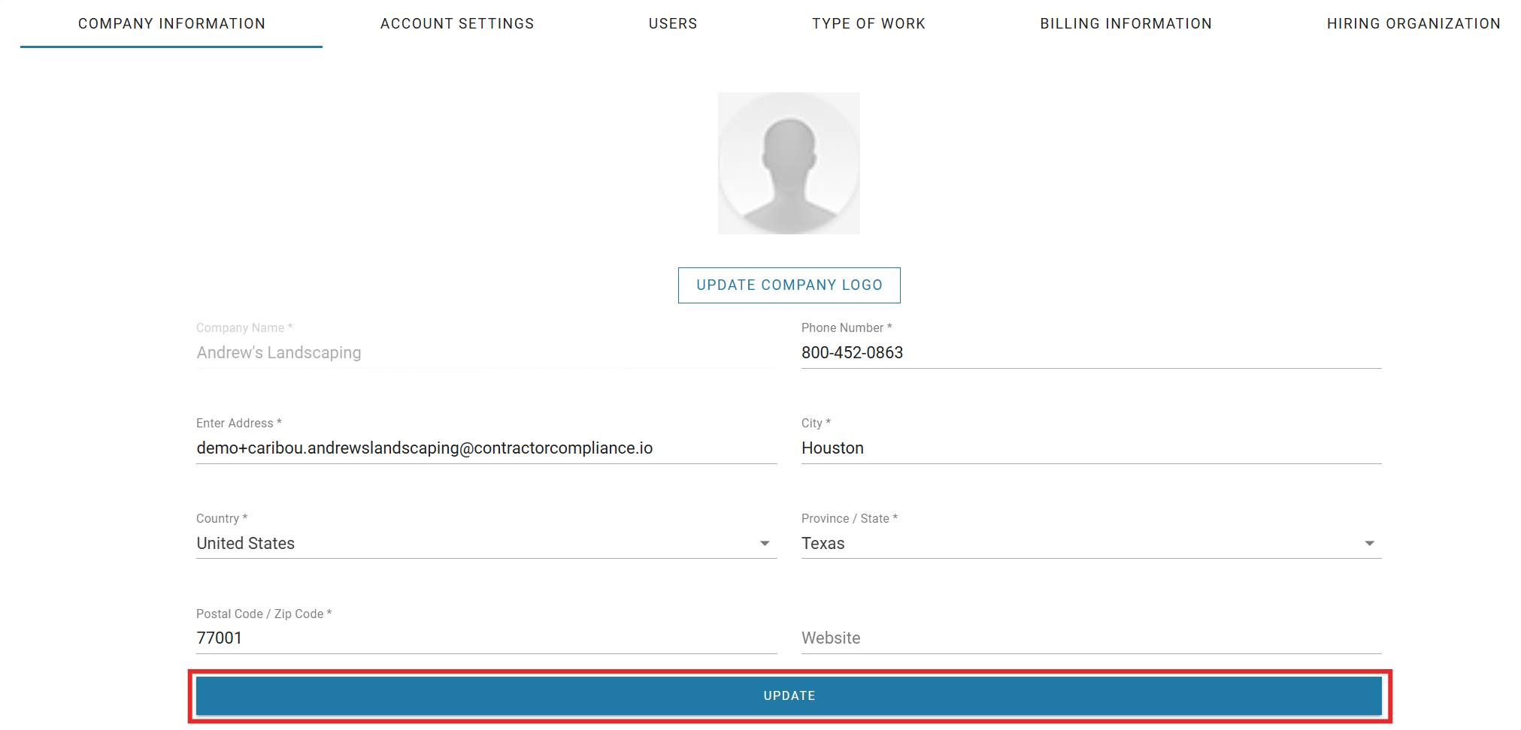Focus the Phone Number input field
1521x730 pixels.
(x=1090, y=353)
